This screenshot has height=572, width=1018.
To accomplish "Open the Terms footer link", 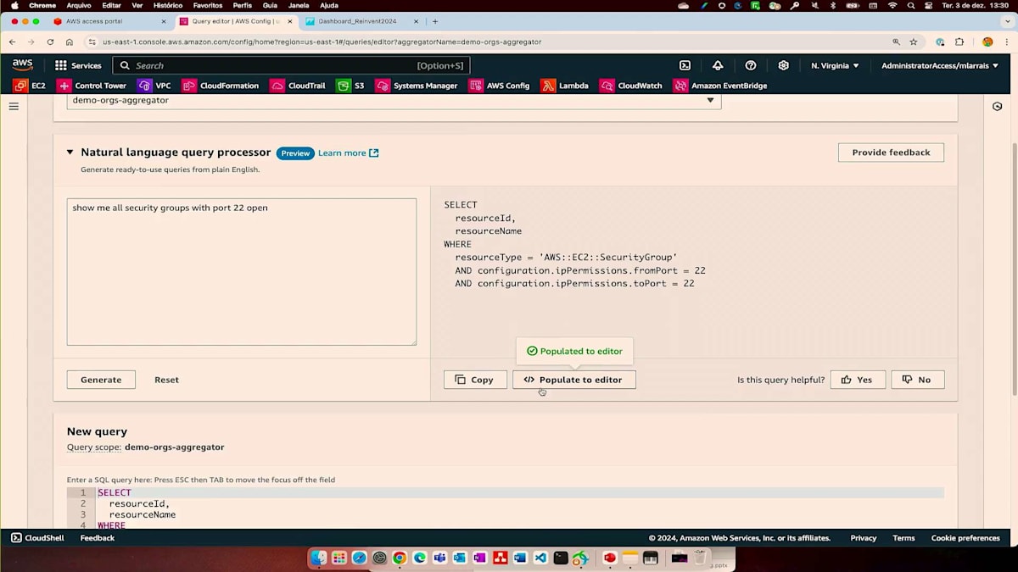I will click(903, 537).
